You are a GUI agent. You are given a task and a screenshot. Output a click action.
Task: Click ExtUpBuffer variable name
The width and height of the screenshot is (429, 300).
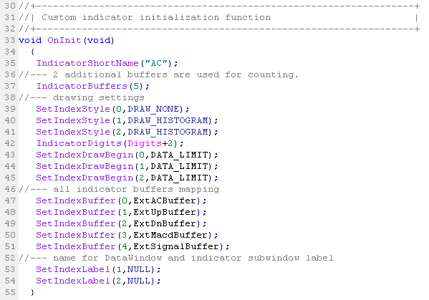click(x=165, y=213)
